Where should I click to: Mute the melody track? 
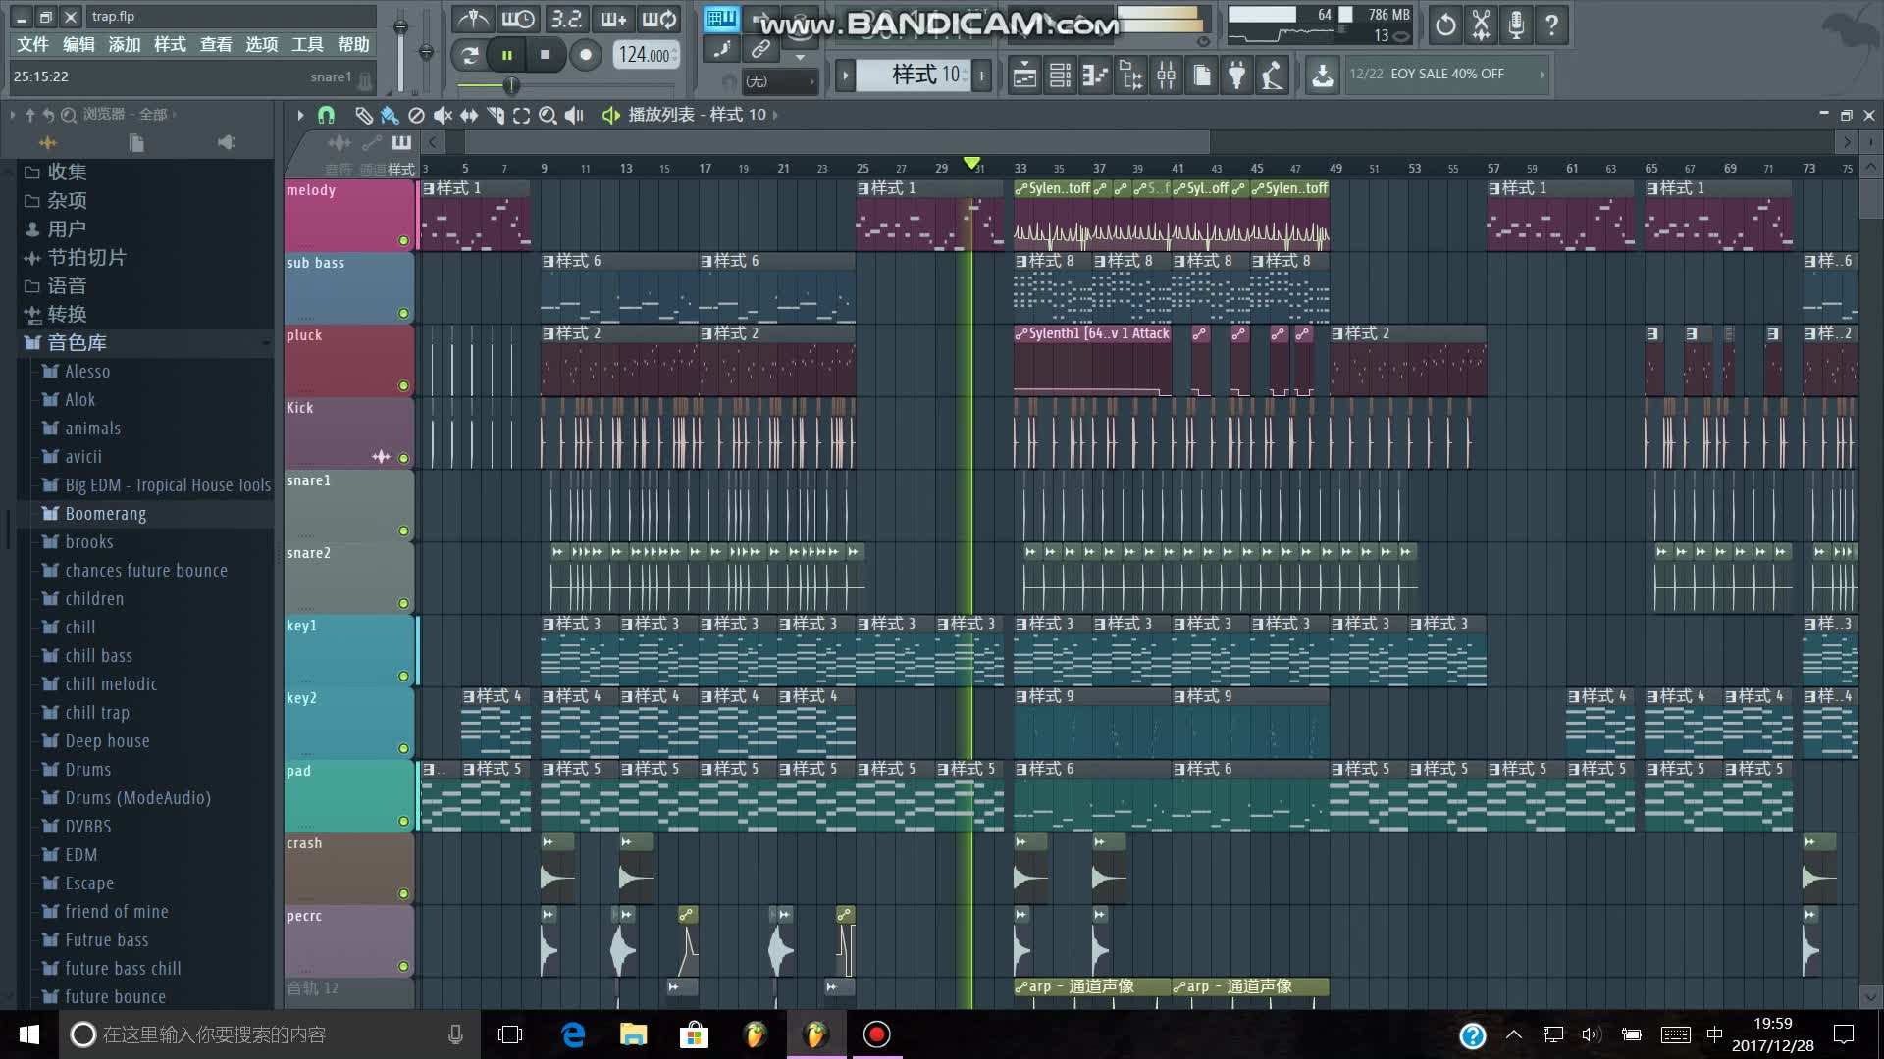403,240
